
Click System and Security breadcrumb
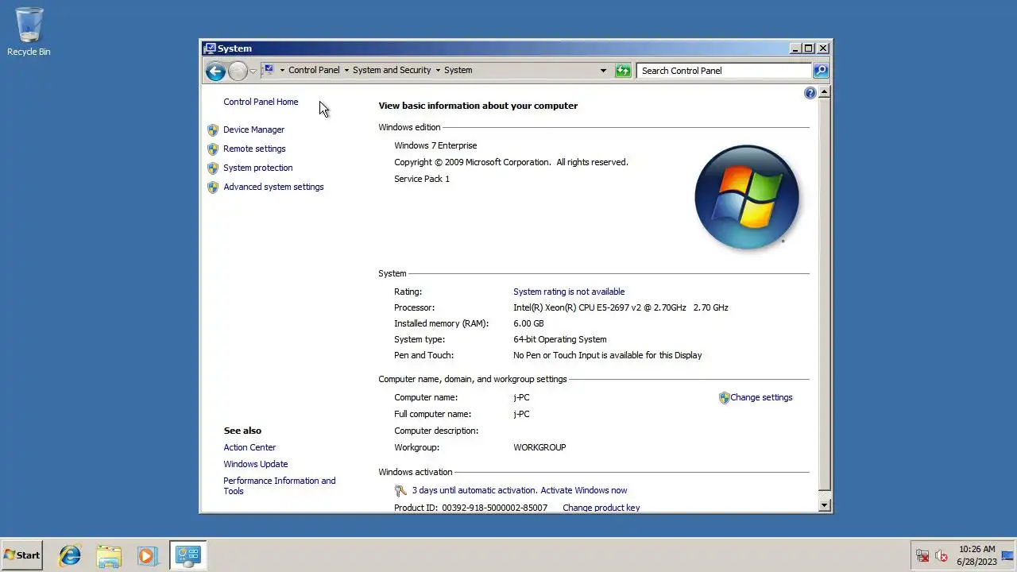point(392,70)
